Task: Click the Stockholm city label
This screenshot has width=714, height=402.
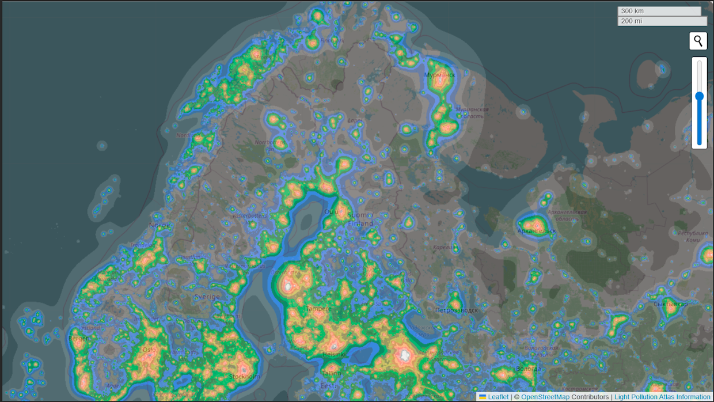Action: pos(244,377)
